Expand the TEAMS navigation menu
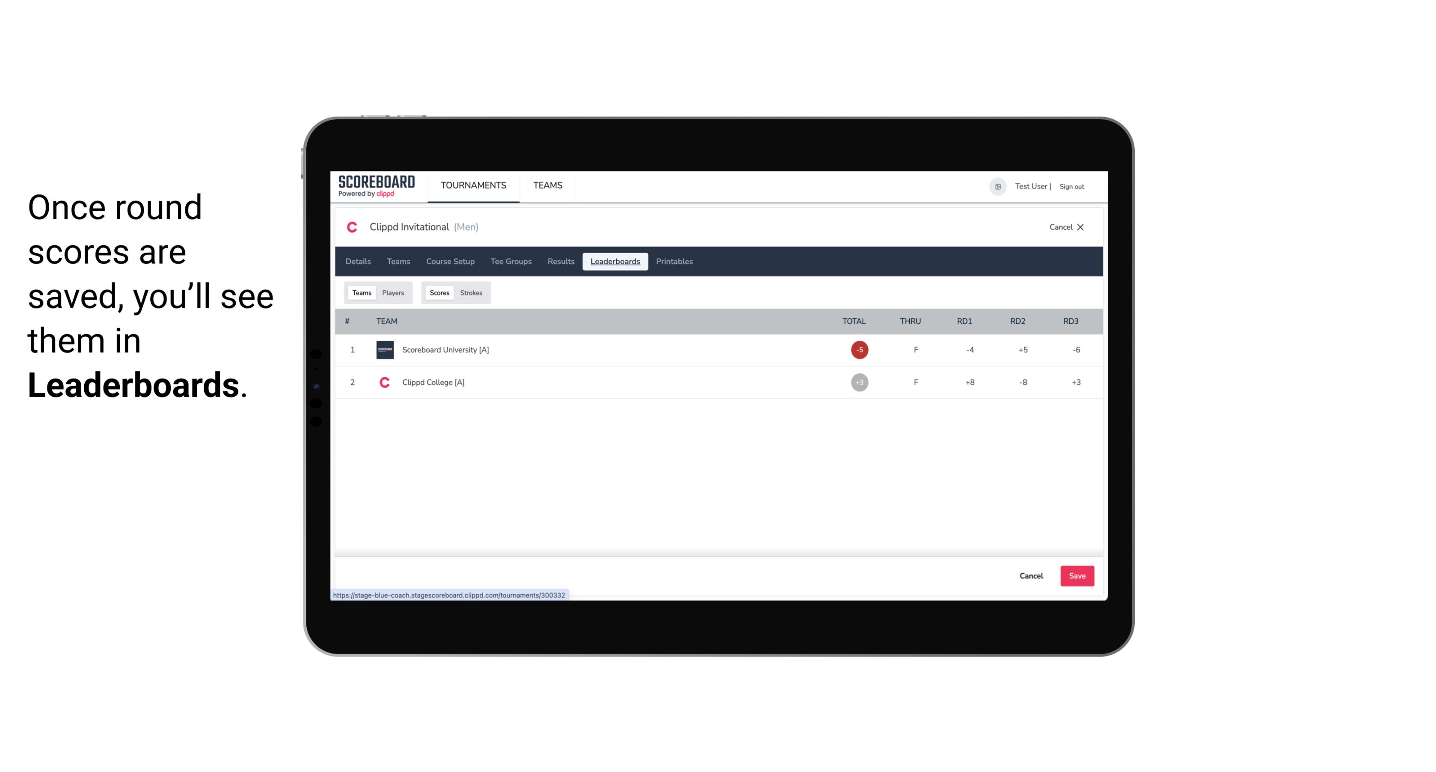This screenshot has width=1436, height=772. [547, 186]
